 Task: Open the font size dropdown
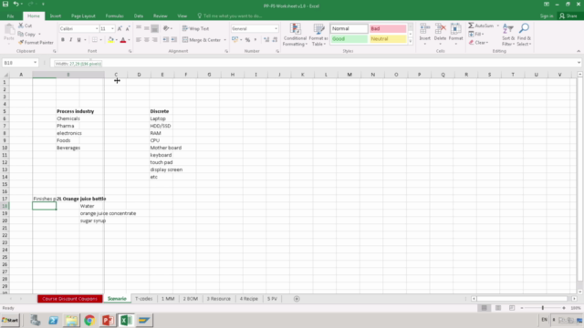pyautogui.click(x=112, y=28)
